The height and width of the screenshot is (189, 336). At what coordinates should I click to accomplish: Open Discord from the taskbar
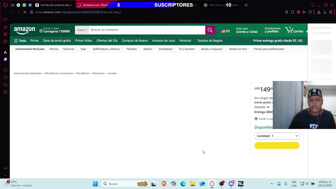pos(231,184)
